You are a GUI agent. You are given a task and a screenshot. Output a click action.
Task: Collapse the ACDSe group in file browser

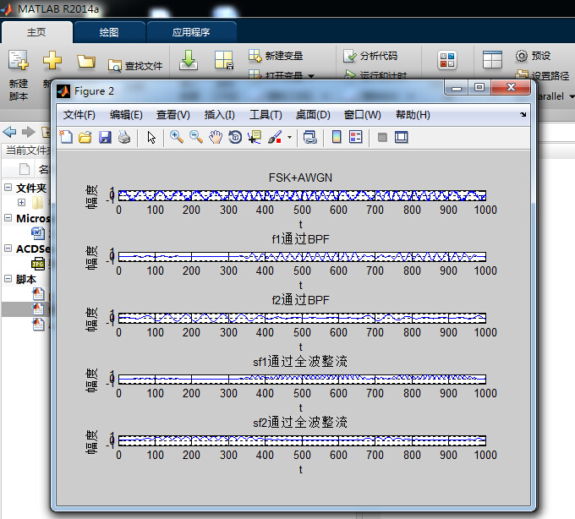tap(8, 249)
